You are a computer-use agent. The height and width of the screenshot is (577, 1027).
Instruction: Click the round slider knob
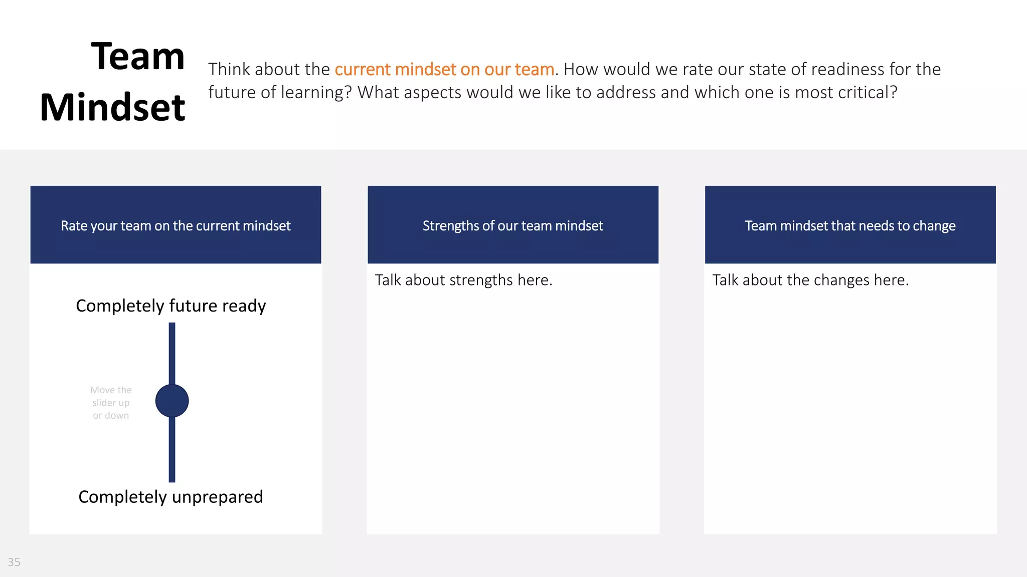click(x=172, y=401)
